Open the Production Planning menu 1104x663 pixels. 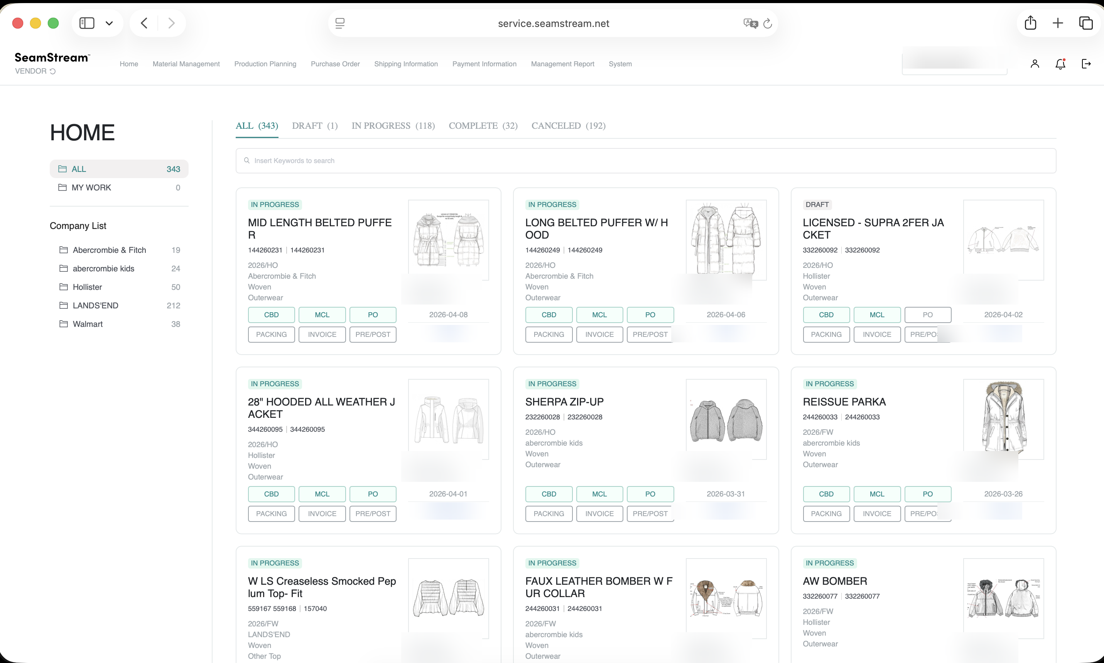click(x=265, y=64)
